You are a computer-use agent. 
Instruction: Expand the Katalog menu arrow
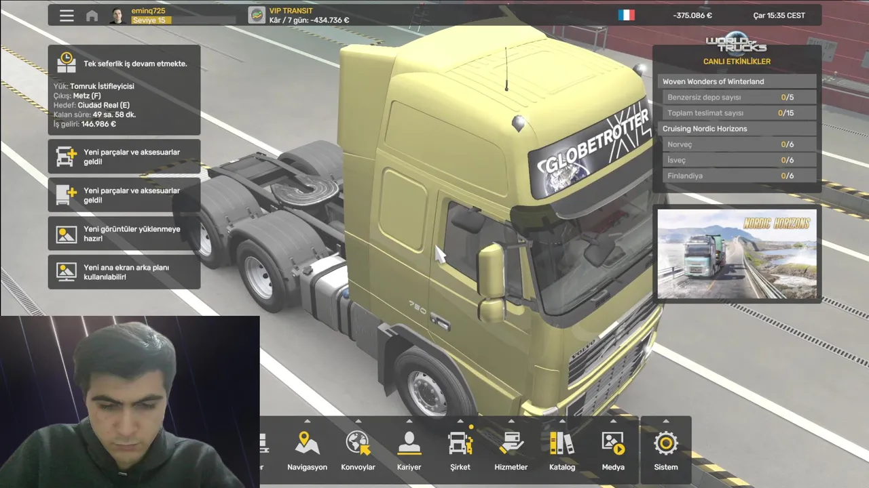point(562,421)
